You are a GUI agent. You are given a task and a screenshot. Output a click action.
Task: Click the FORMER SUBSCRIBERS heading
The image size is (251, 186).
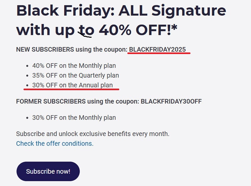tap(52, 101)
